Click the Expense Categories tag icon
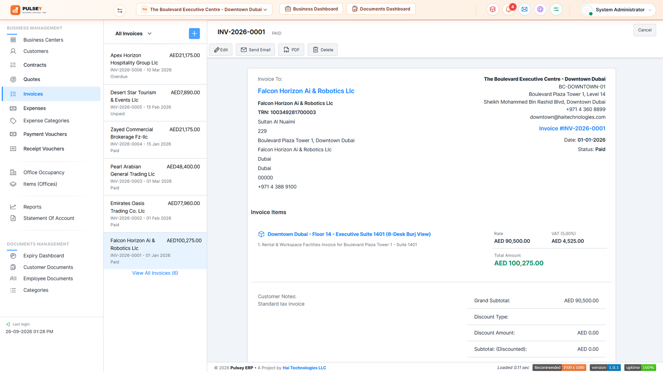Viewport: 663px width, 372px height. [13, 121]
